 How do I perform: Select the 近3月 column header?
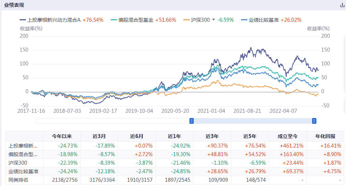100,136
